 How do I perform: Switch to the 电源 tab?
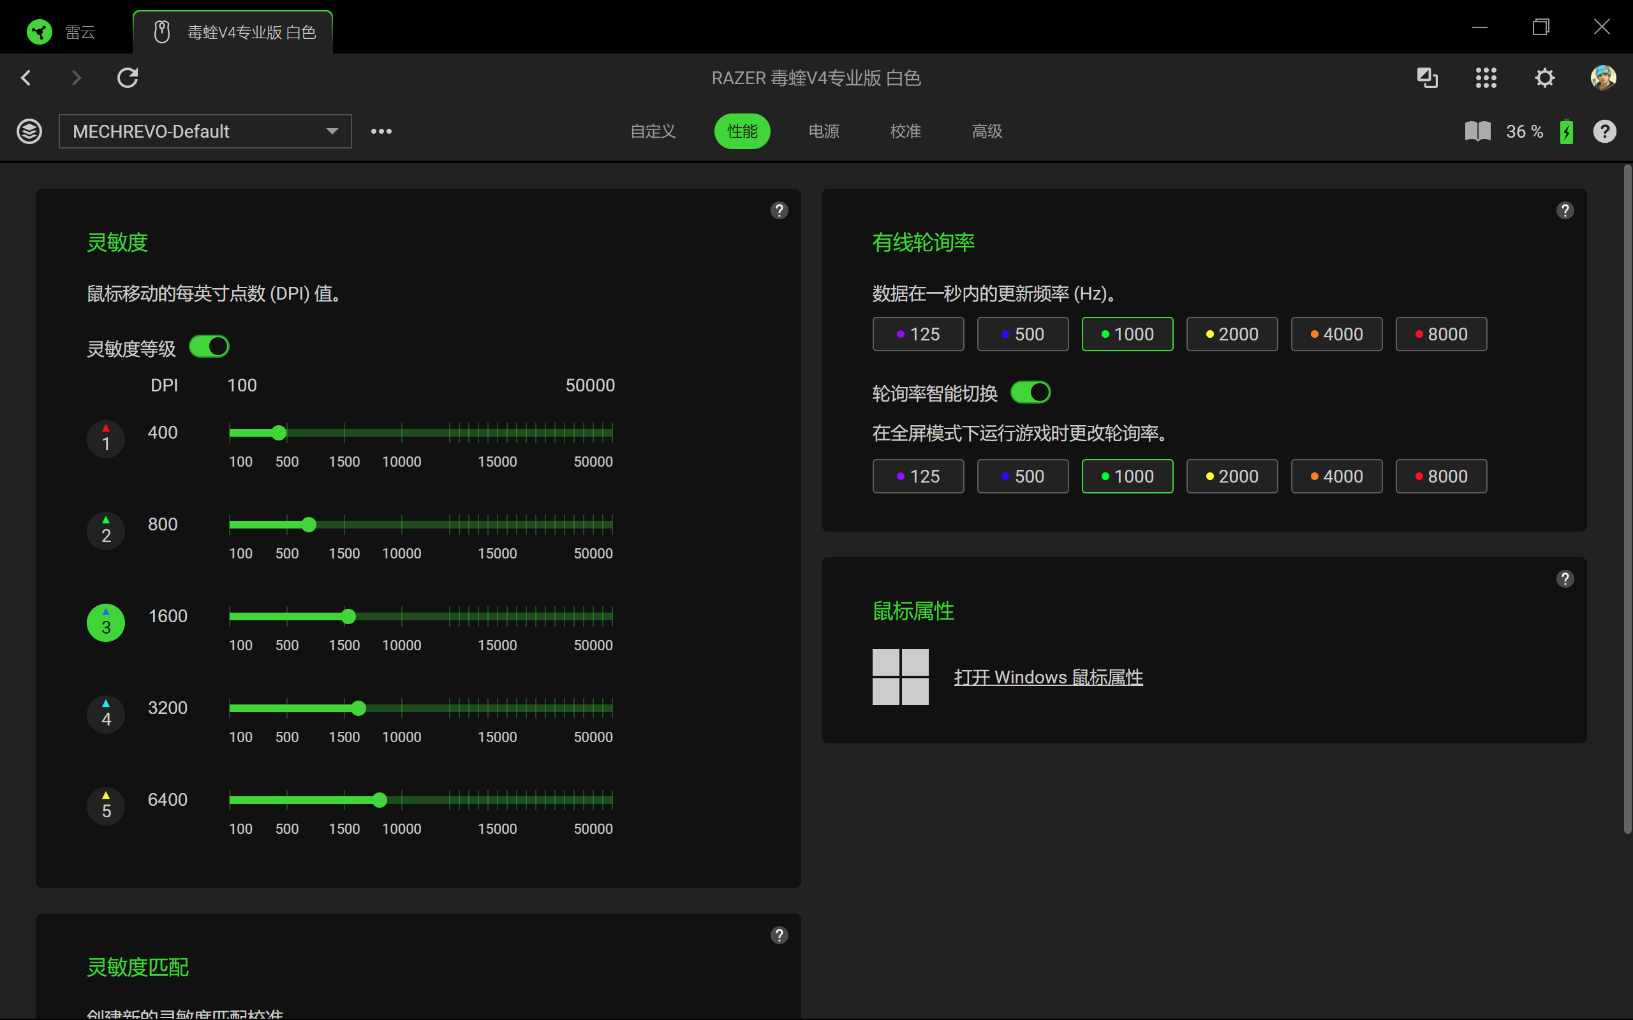pos(824,131)
